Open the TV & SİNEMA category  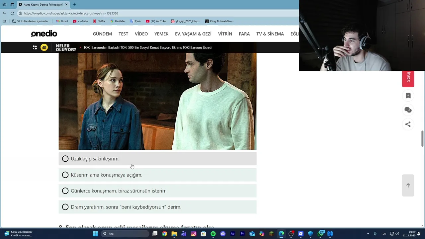[x=270, y=34]
